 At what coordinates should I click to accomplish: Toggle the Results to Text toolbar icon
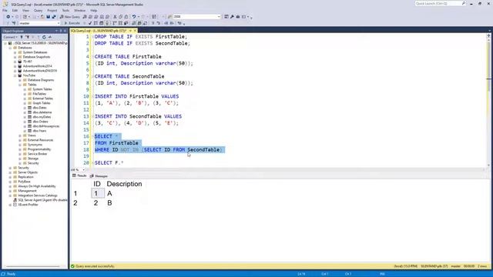point(133,23)
